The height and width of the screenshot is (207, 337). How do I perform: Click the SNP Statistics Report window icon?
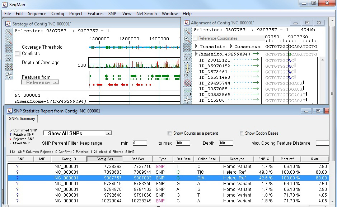tap(9, 111)
